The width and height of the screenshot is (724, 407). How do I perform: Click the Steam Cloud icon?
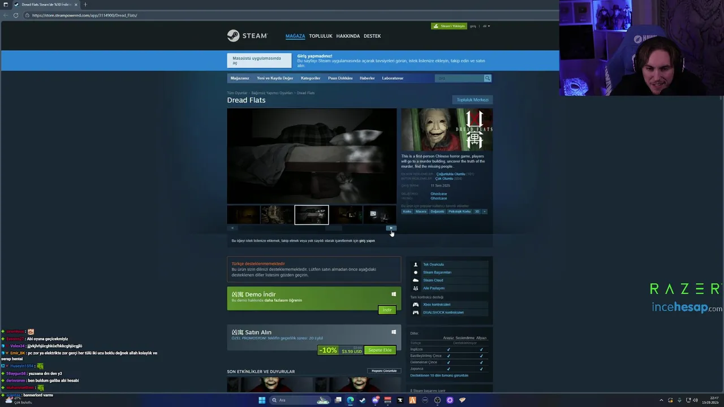coord(416,280)
